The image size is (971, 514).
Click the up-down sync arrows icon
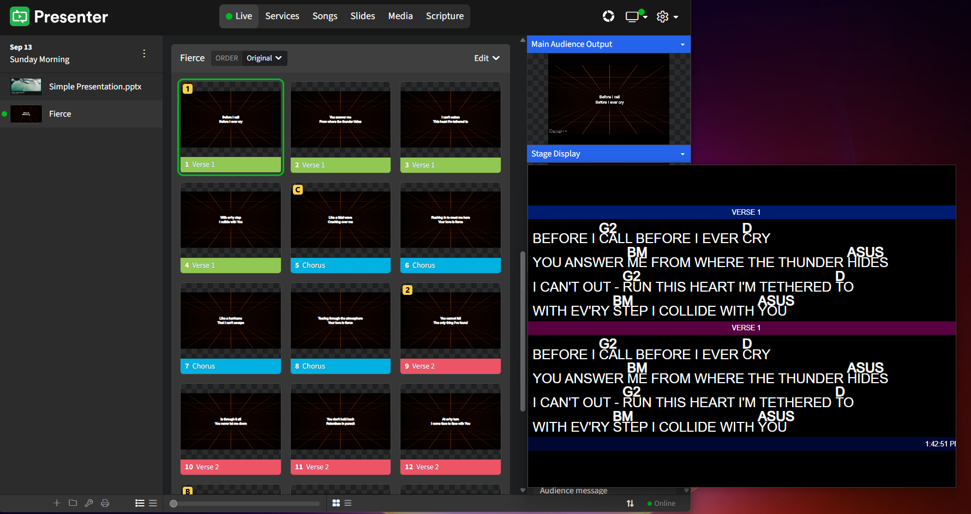(630, 503)
